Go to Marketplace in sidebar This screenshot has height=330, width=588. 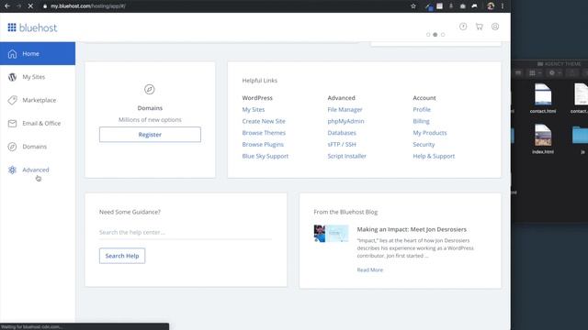tap(38, 100)
